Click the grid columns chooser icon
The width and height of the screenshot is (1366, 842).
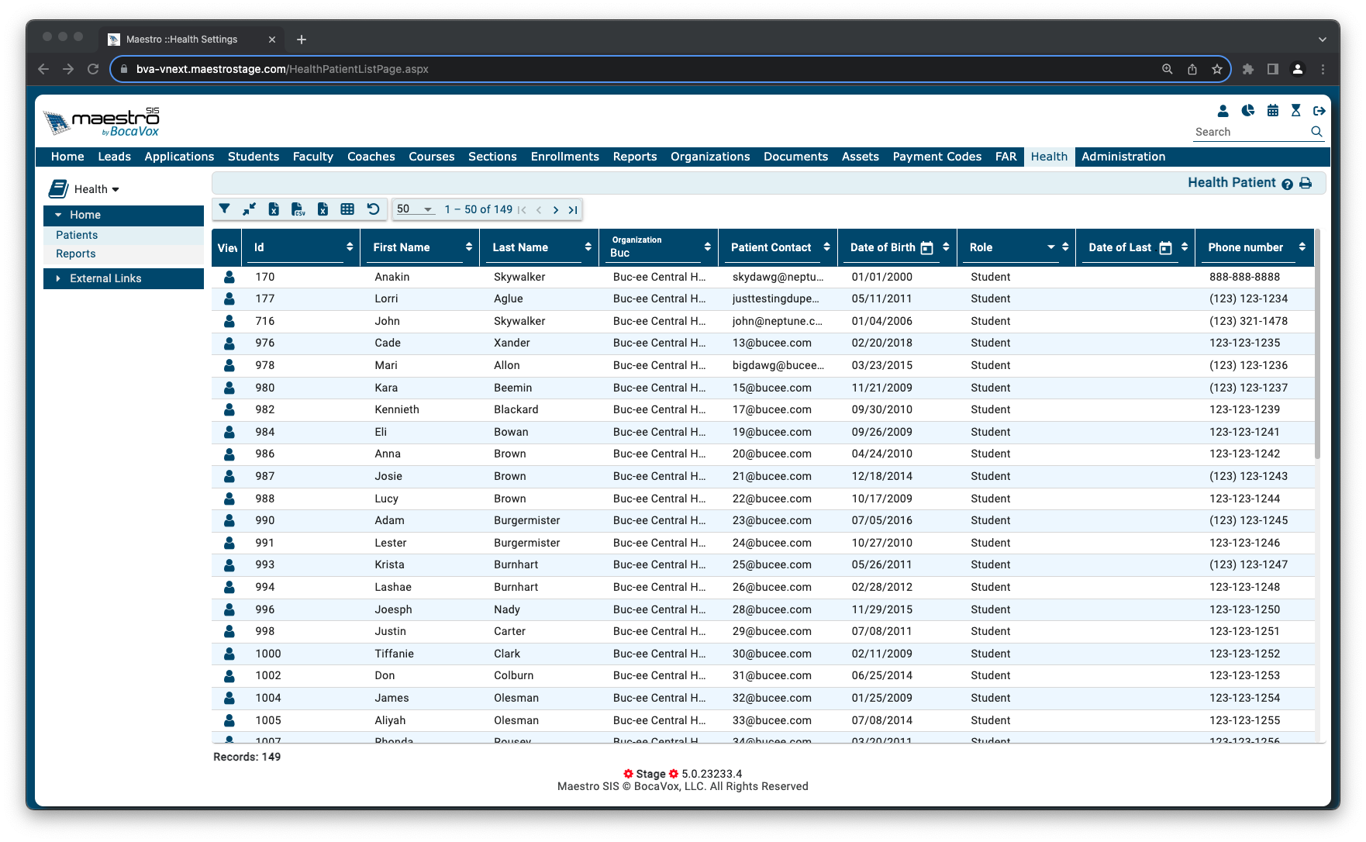[347, 209]
